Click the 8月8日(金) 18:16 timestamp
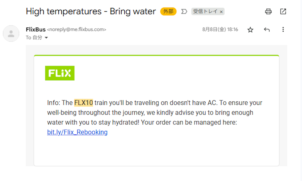The height and width of the screenshot is (181, 302). tap(220, 30)
